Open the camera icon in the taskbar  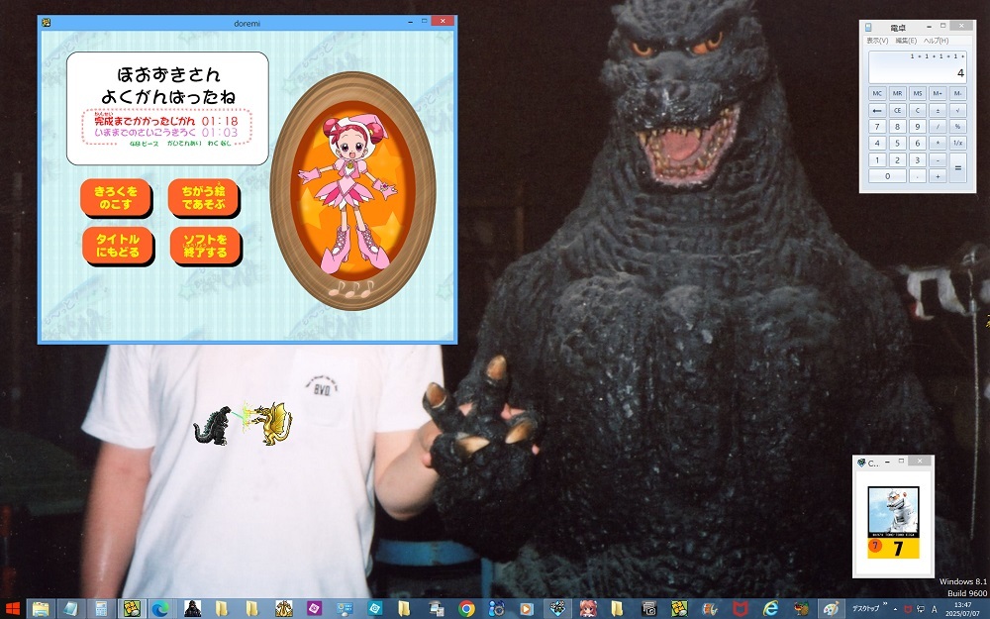[x=648, y=609]
